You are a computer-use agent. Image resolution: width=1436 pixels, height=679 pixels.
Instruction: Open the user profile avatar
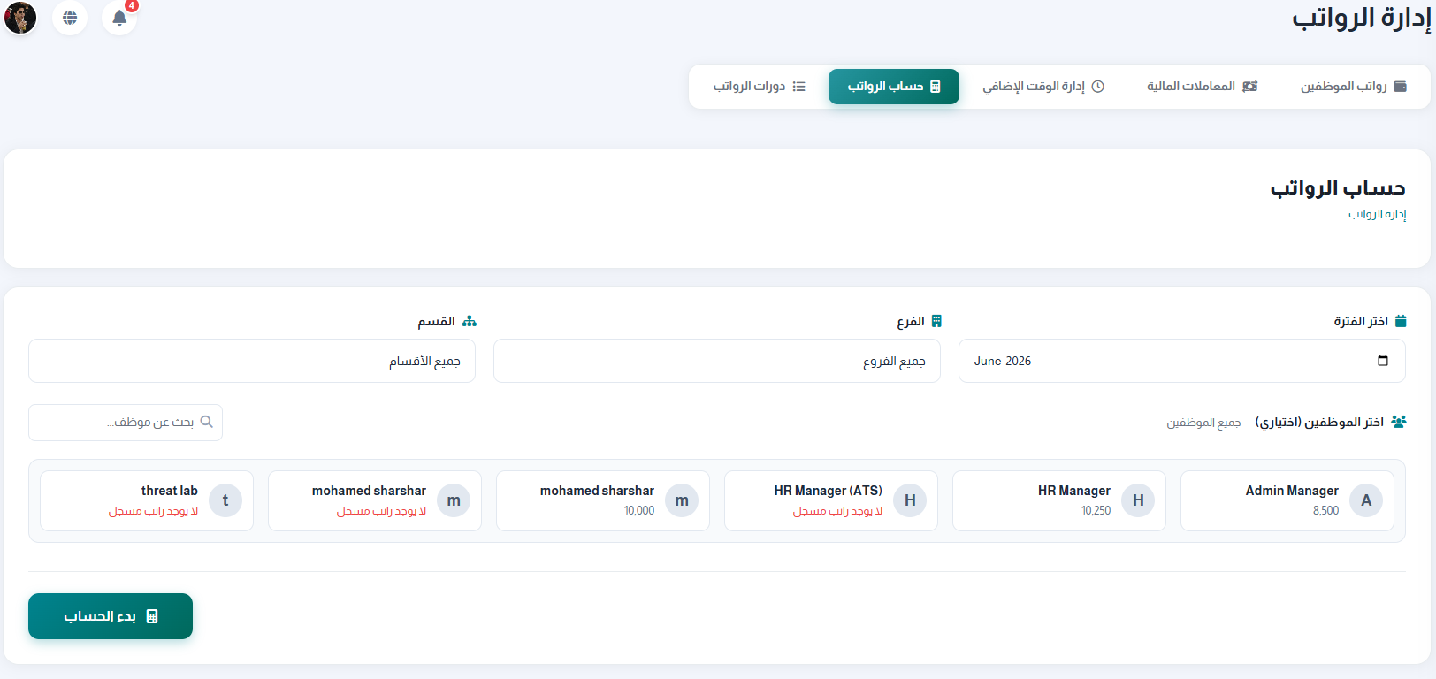pyautogui.click(x=20, y=18)
